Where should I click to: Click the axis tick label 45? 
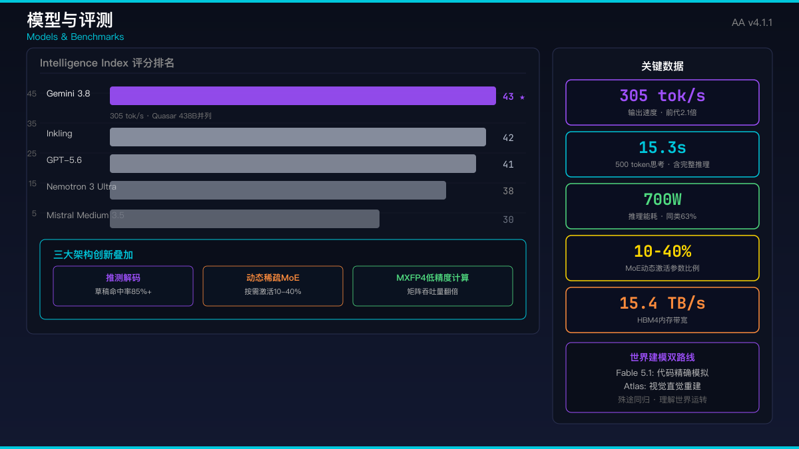32,94
